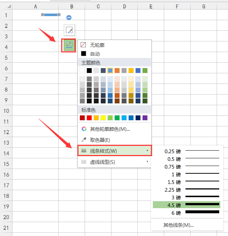Pick white theme color swatch
Image resolution: width=228 pixels, height=236 pixels.
pos(82,71)
